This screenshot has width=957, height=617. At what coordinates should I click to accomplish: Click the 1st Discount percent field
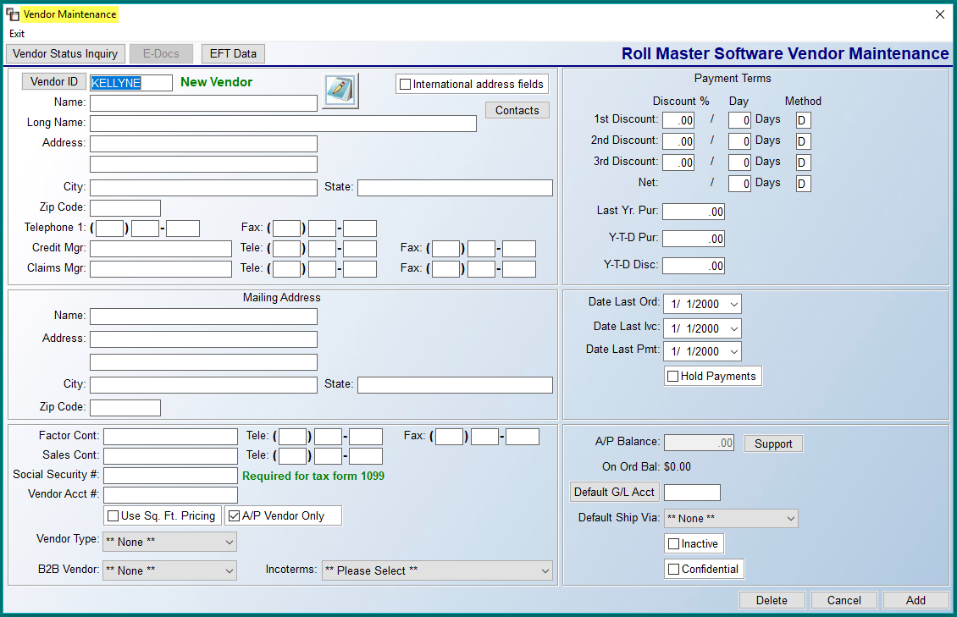point(678,120)
